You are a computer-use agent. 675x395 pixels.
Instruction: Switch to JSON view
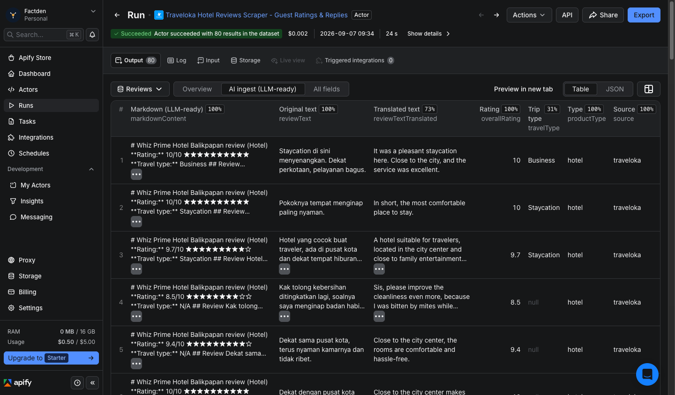tap(615, 89)
